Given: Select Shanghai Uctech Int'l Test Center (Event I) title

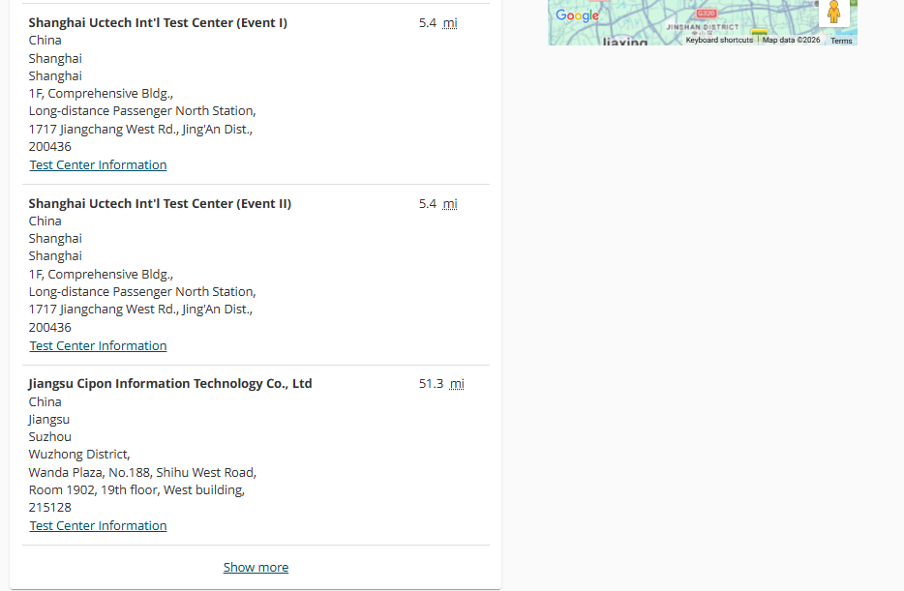Looking at the screenshot, I should (x=158, y=23).
